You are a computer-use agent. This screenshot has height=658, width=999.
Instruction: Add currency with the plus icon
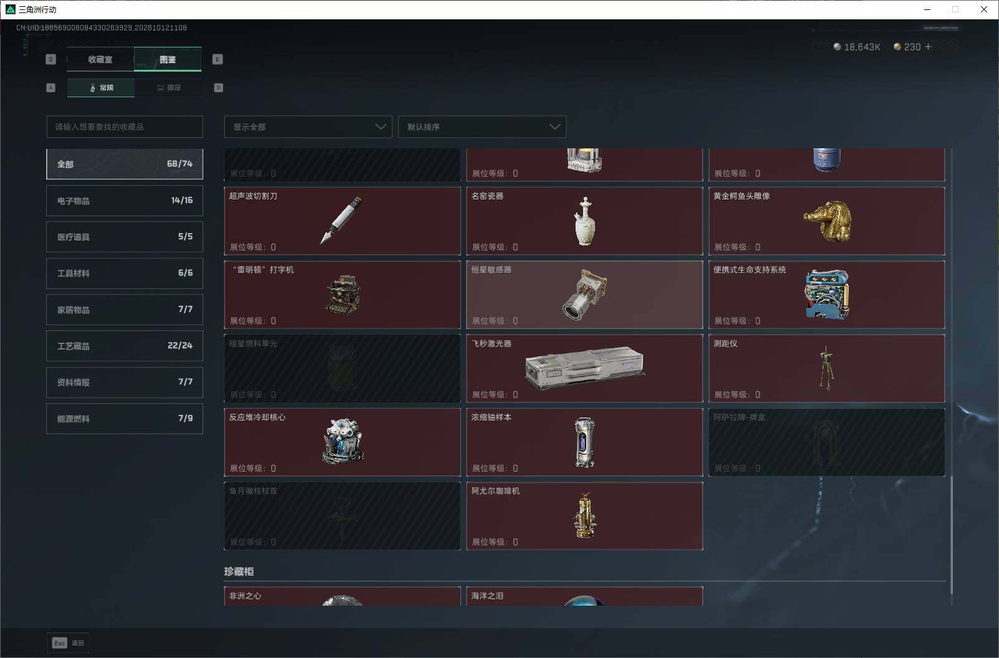[928, 47]
